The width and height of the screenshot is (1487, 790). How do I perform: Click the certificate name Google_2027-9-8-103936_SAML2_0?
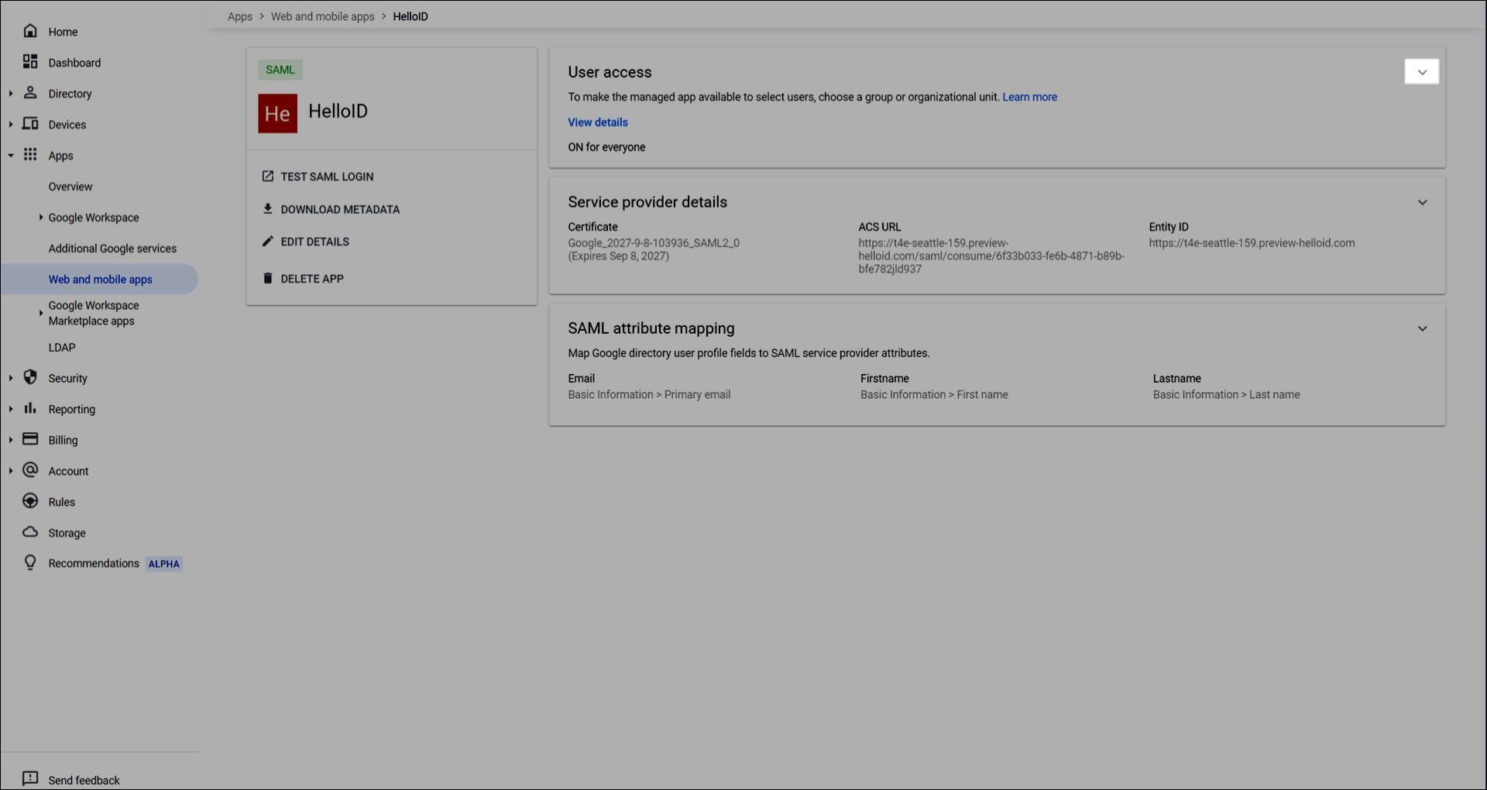(654, 242)
